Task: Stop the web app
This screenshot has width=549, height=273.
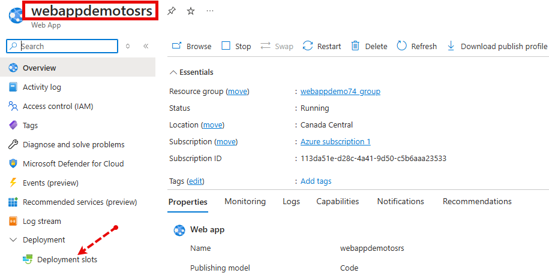Action: click(236, 46)
